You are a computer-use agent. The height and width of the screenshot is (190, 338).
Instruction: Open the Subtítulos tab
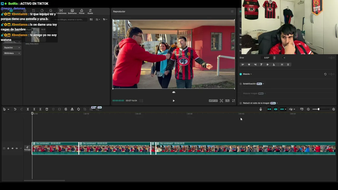point(72,12)
